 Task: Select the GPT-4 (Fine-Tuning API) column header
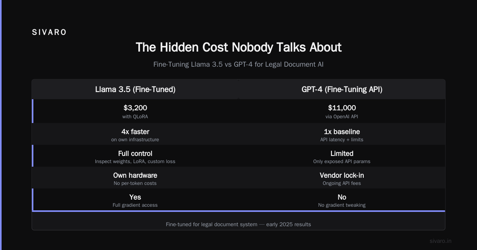pos(342,89)
